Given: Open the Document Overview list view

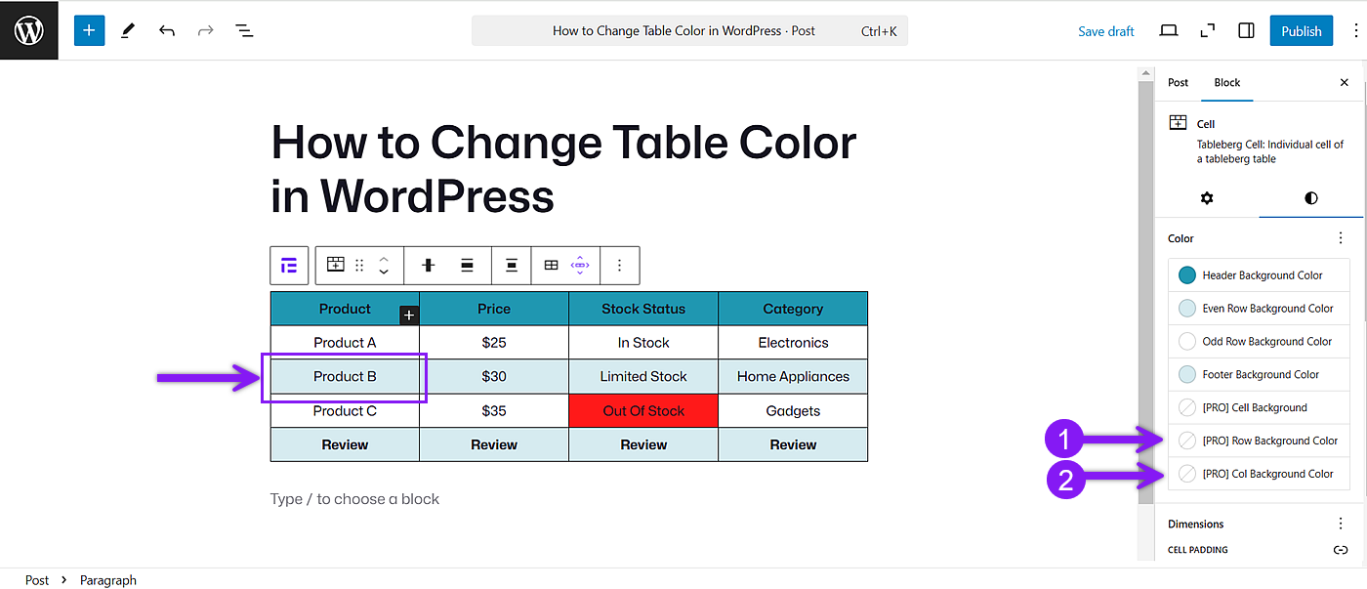Looking at the screenshot, I should (244, 30).
